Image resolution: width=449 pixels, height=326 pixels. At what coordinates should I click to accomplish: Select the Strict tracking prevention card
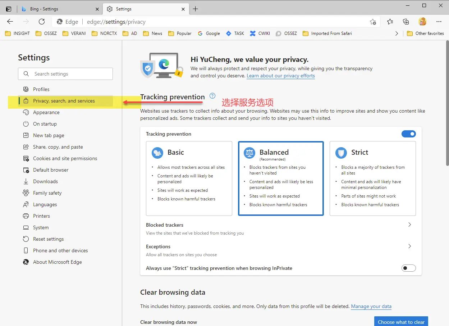pos(373,178)
